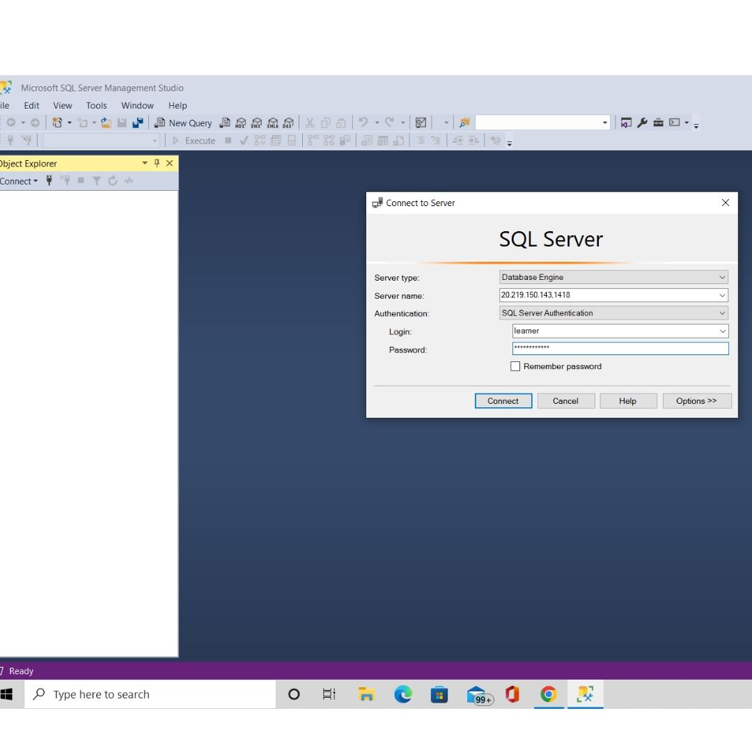This screenshot has height=752, width=752.
Task: Click the Windows Start button
Action: click(7, 694)
